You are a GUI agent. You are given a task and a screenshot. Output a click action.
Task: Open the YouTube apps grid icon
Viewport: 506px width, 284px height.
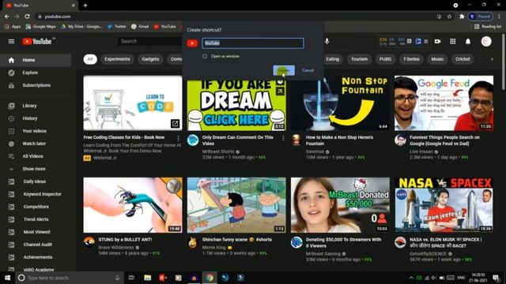[x=453, y=41]
